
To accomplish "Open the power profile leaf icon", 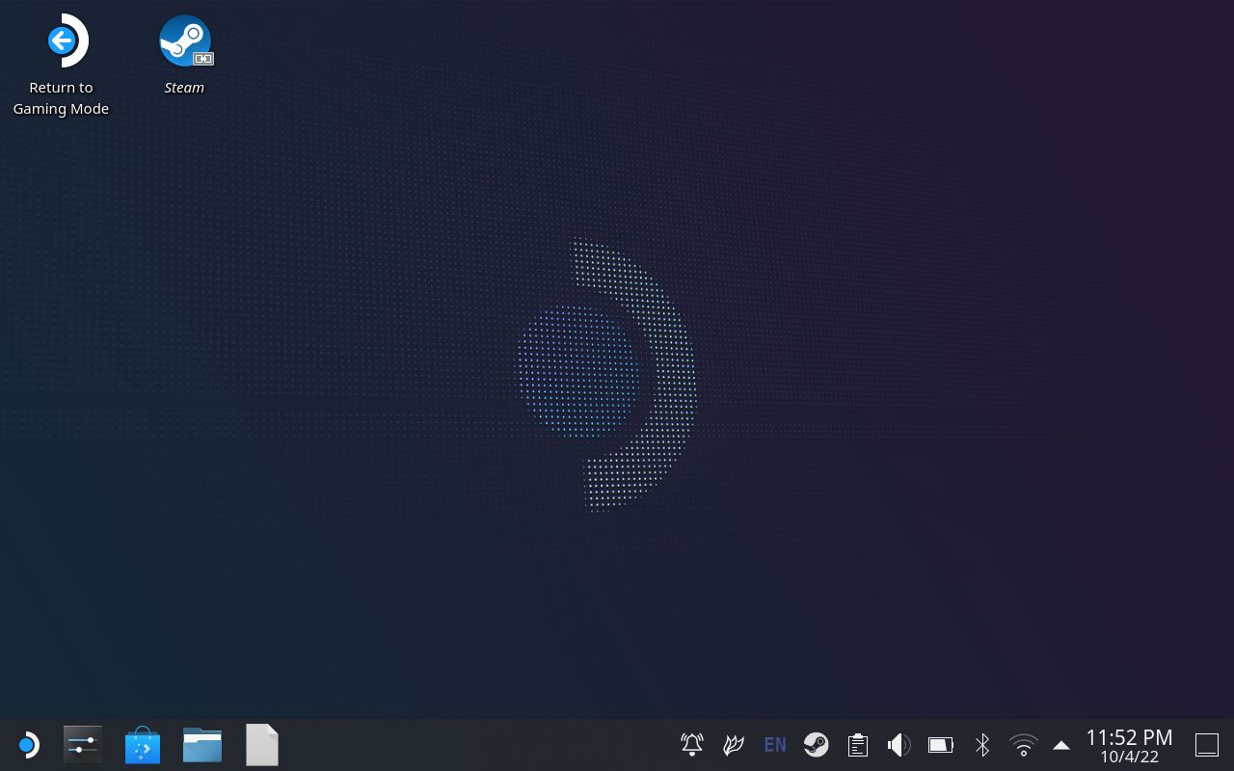I will 734,744.
